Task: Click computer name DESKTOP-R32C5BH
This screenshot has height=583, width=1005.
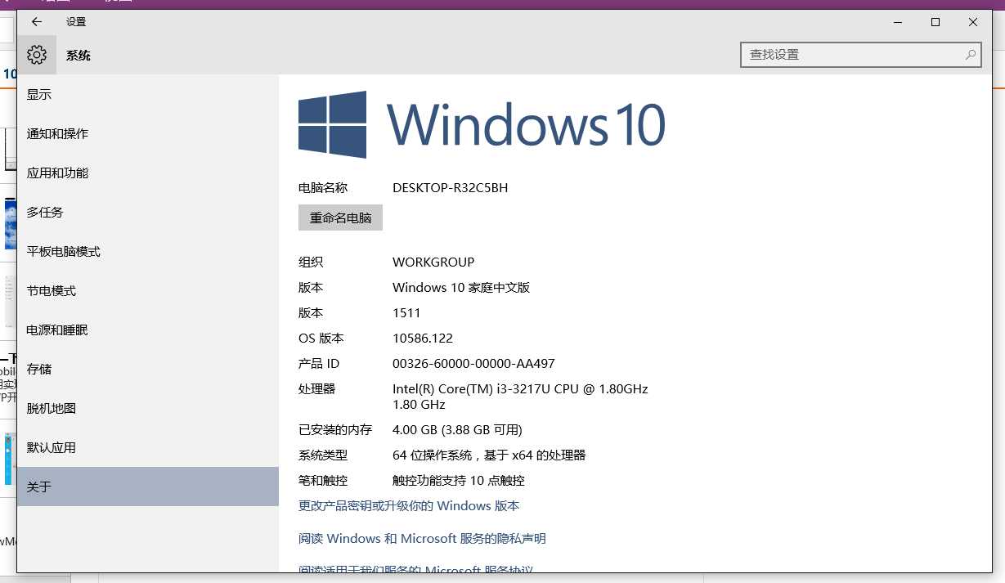Action: pyautogui.click(x=450, y=188)
